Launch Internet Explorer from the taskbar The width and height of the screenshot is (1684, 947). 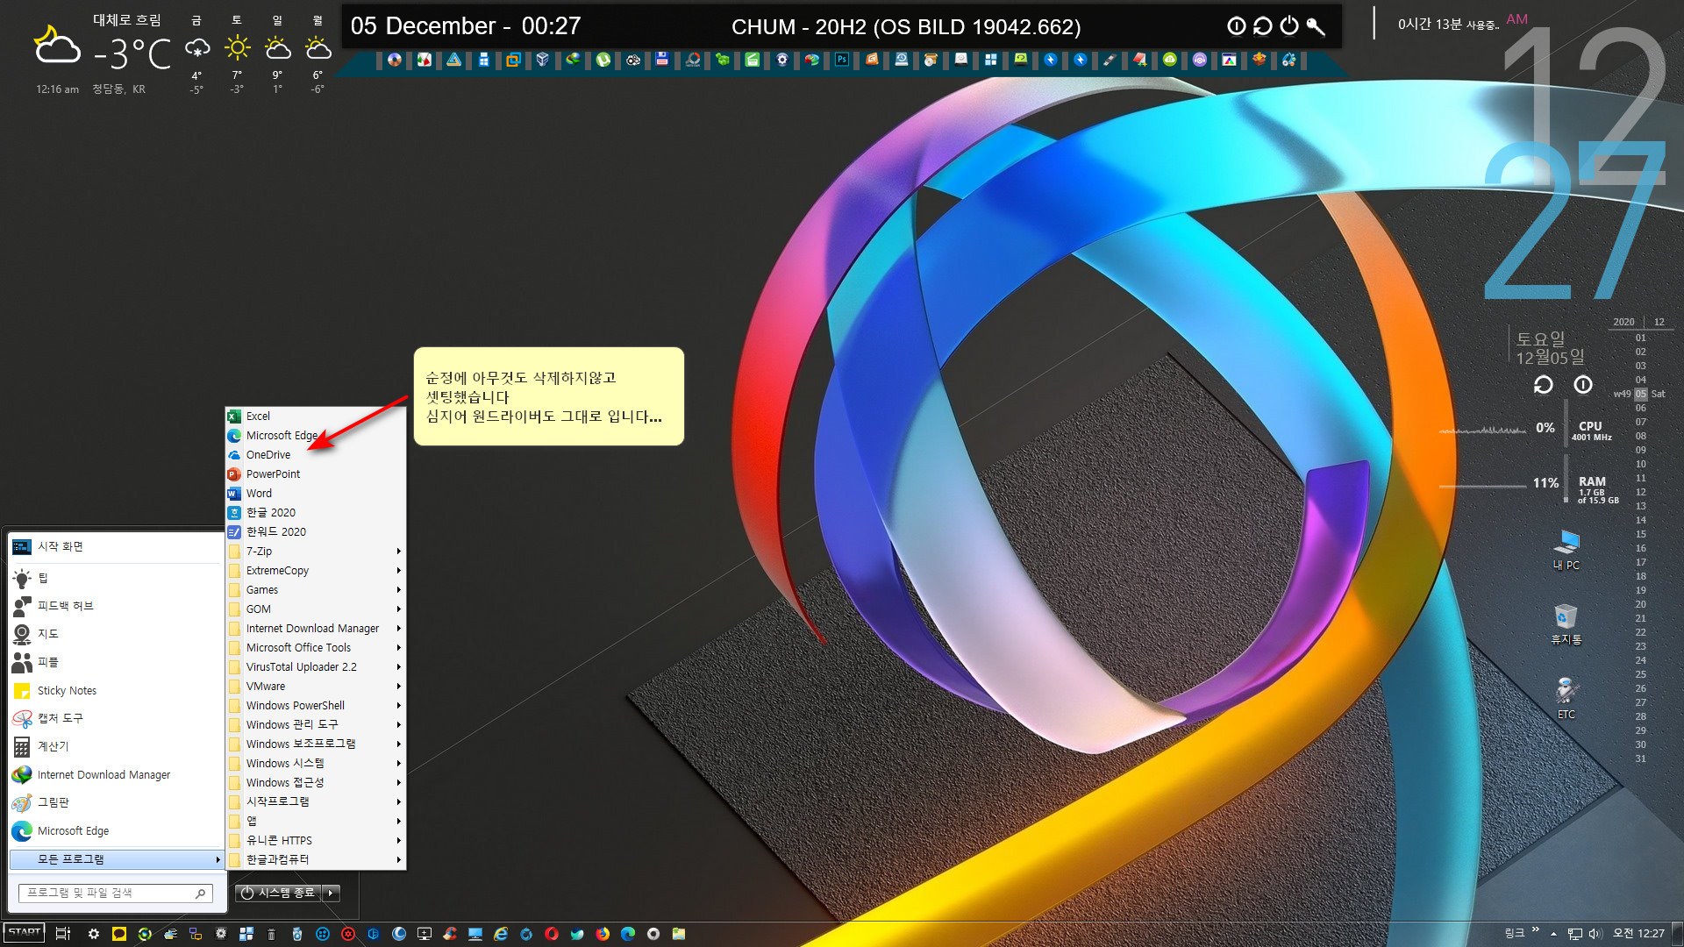coord(501,934)
